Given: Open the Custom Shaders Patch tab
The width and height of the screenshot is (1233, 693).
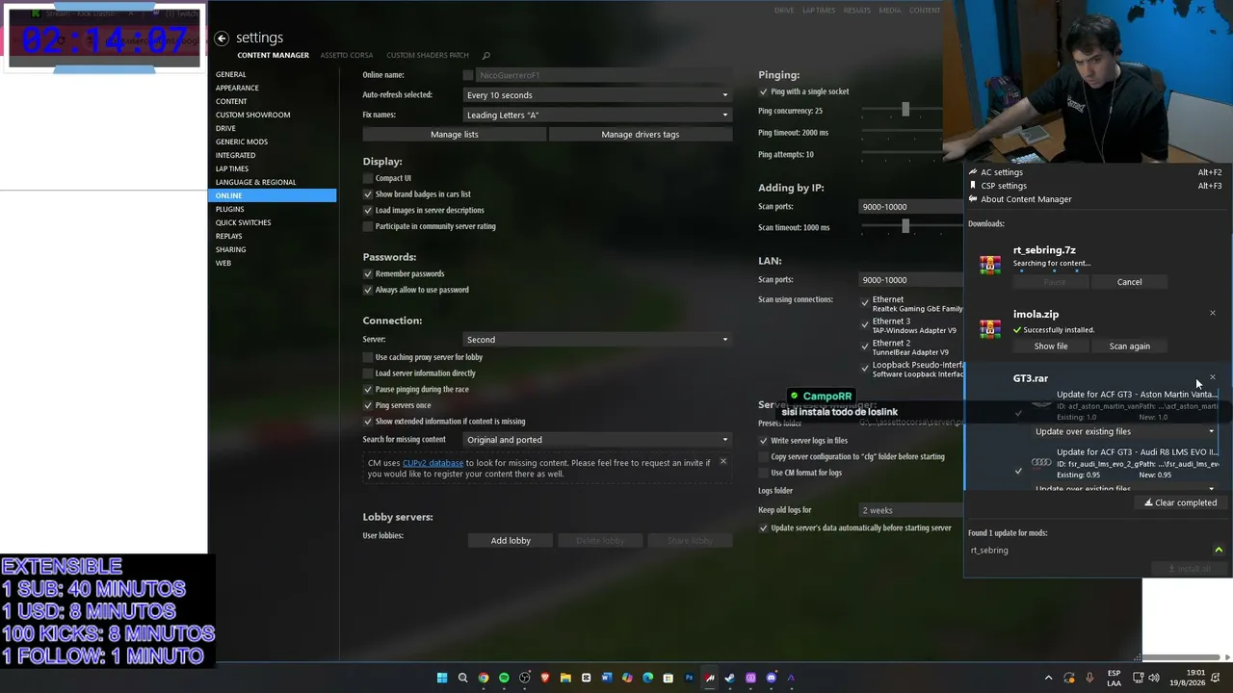Looking at the screenshot, I should [428, 56].
